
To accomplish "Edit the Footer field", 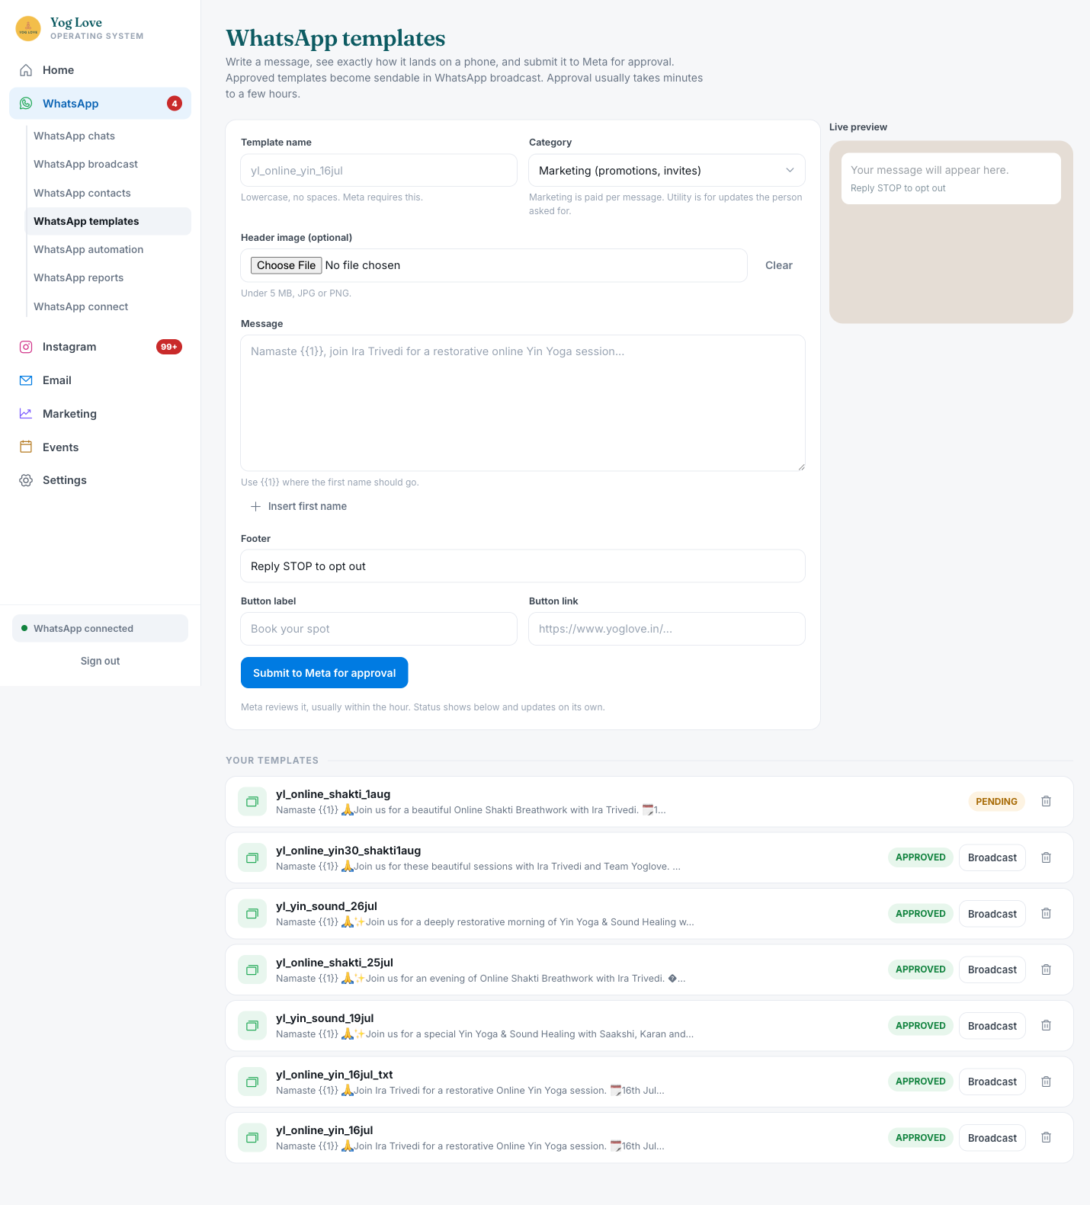I will [x=523, y=566].
